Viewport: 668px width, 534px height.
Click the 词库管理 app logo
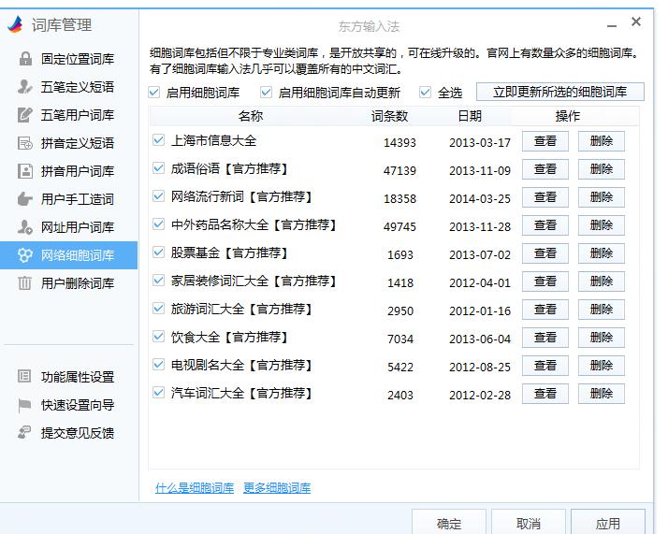pos(15,24)
